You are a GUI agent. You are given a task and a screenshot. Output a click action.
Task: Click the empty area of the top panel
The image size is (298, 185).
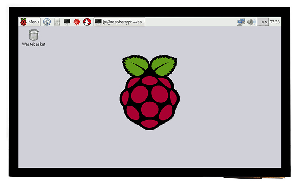tap(190, 22)
